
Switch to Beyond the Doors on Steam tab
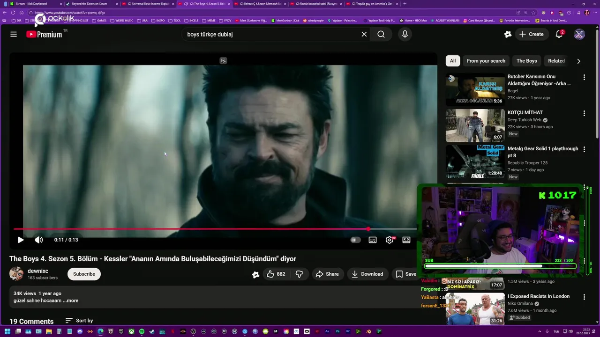92,4
